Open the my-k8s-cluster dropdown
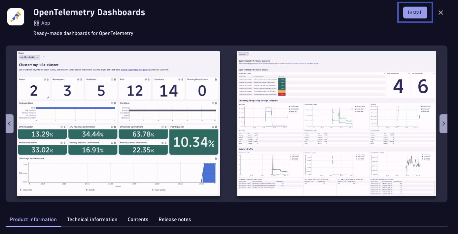Screen dimensions: 458x234 [x=29, y=57]
